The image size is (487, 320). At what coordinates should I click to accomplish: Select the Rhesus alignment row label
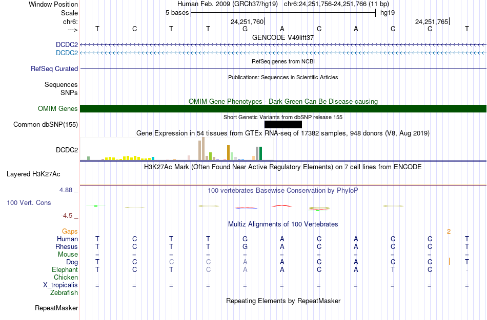click(67, 246)
